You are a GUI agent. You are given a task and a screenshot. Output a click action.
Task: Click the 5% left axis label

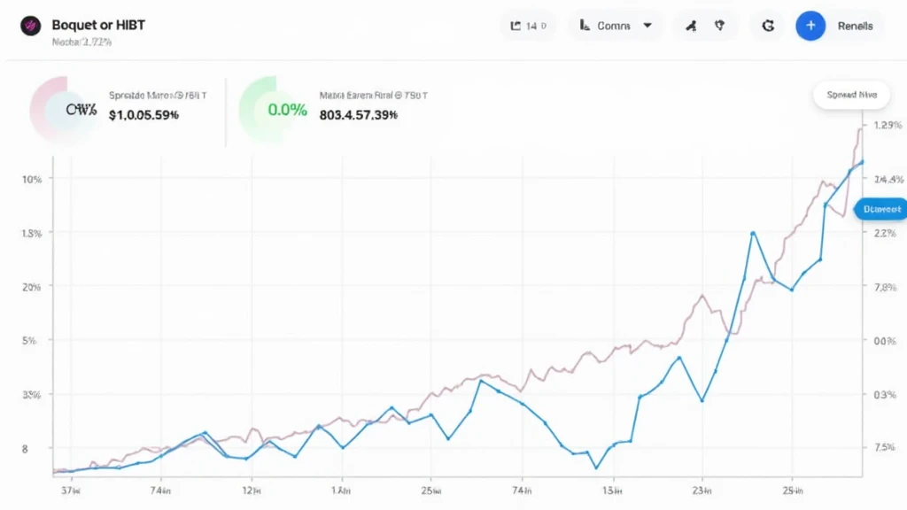29,341
